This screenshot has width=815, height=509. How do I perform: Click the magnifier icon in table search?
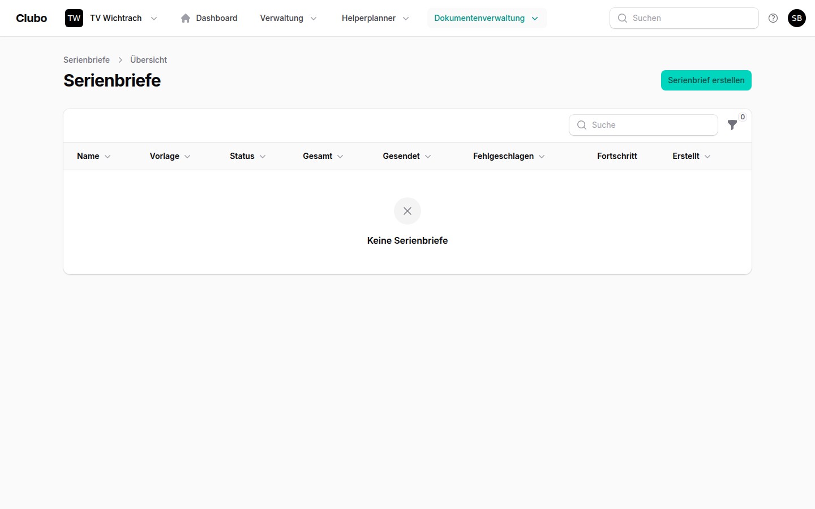(x=582, y=125)
